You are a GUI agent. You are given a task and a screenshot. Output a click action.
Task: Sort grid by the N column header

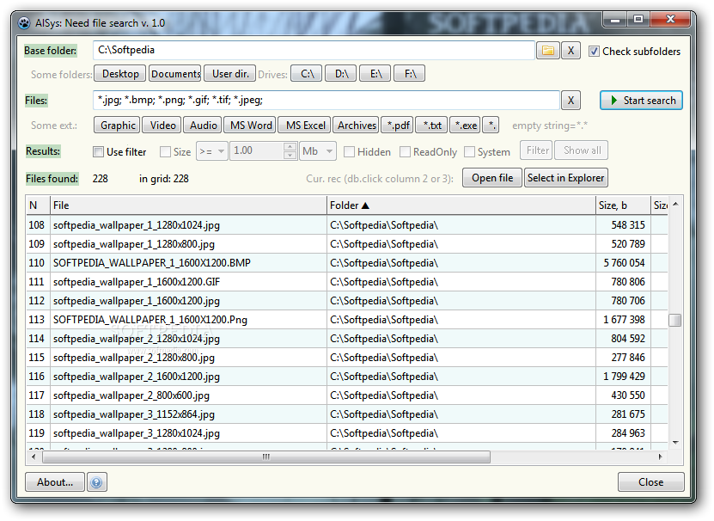click(38, 205)
